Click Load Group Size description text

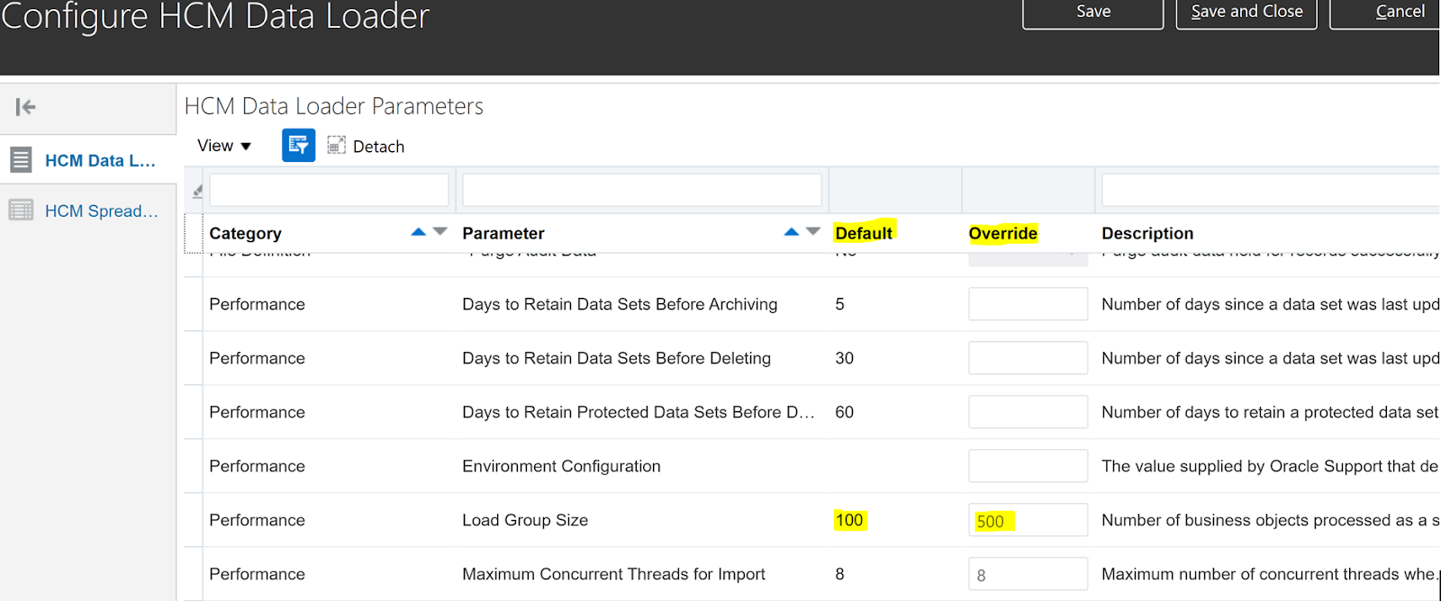[1271, 520]
